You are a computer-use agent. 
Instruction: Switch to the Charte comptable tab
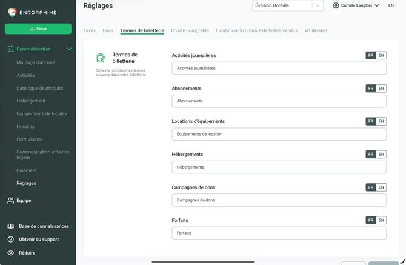[190, 30]
